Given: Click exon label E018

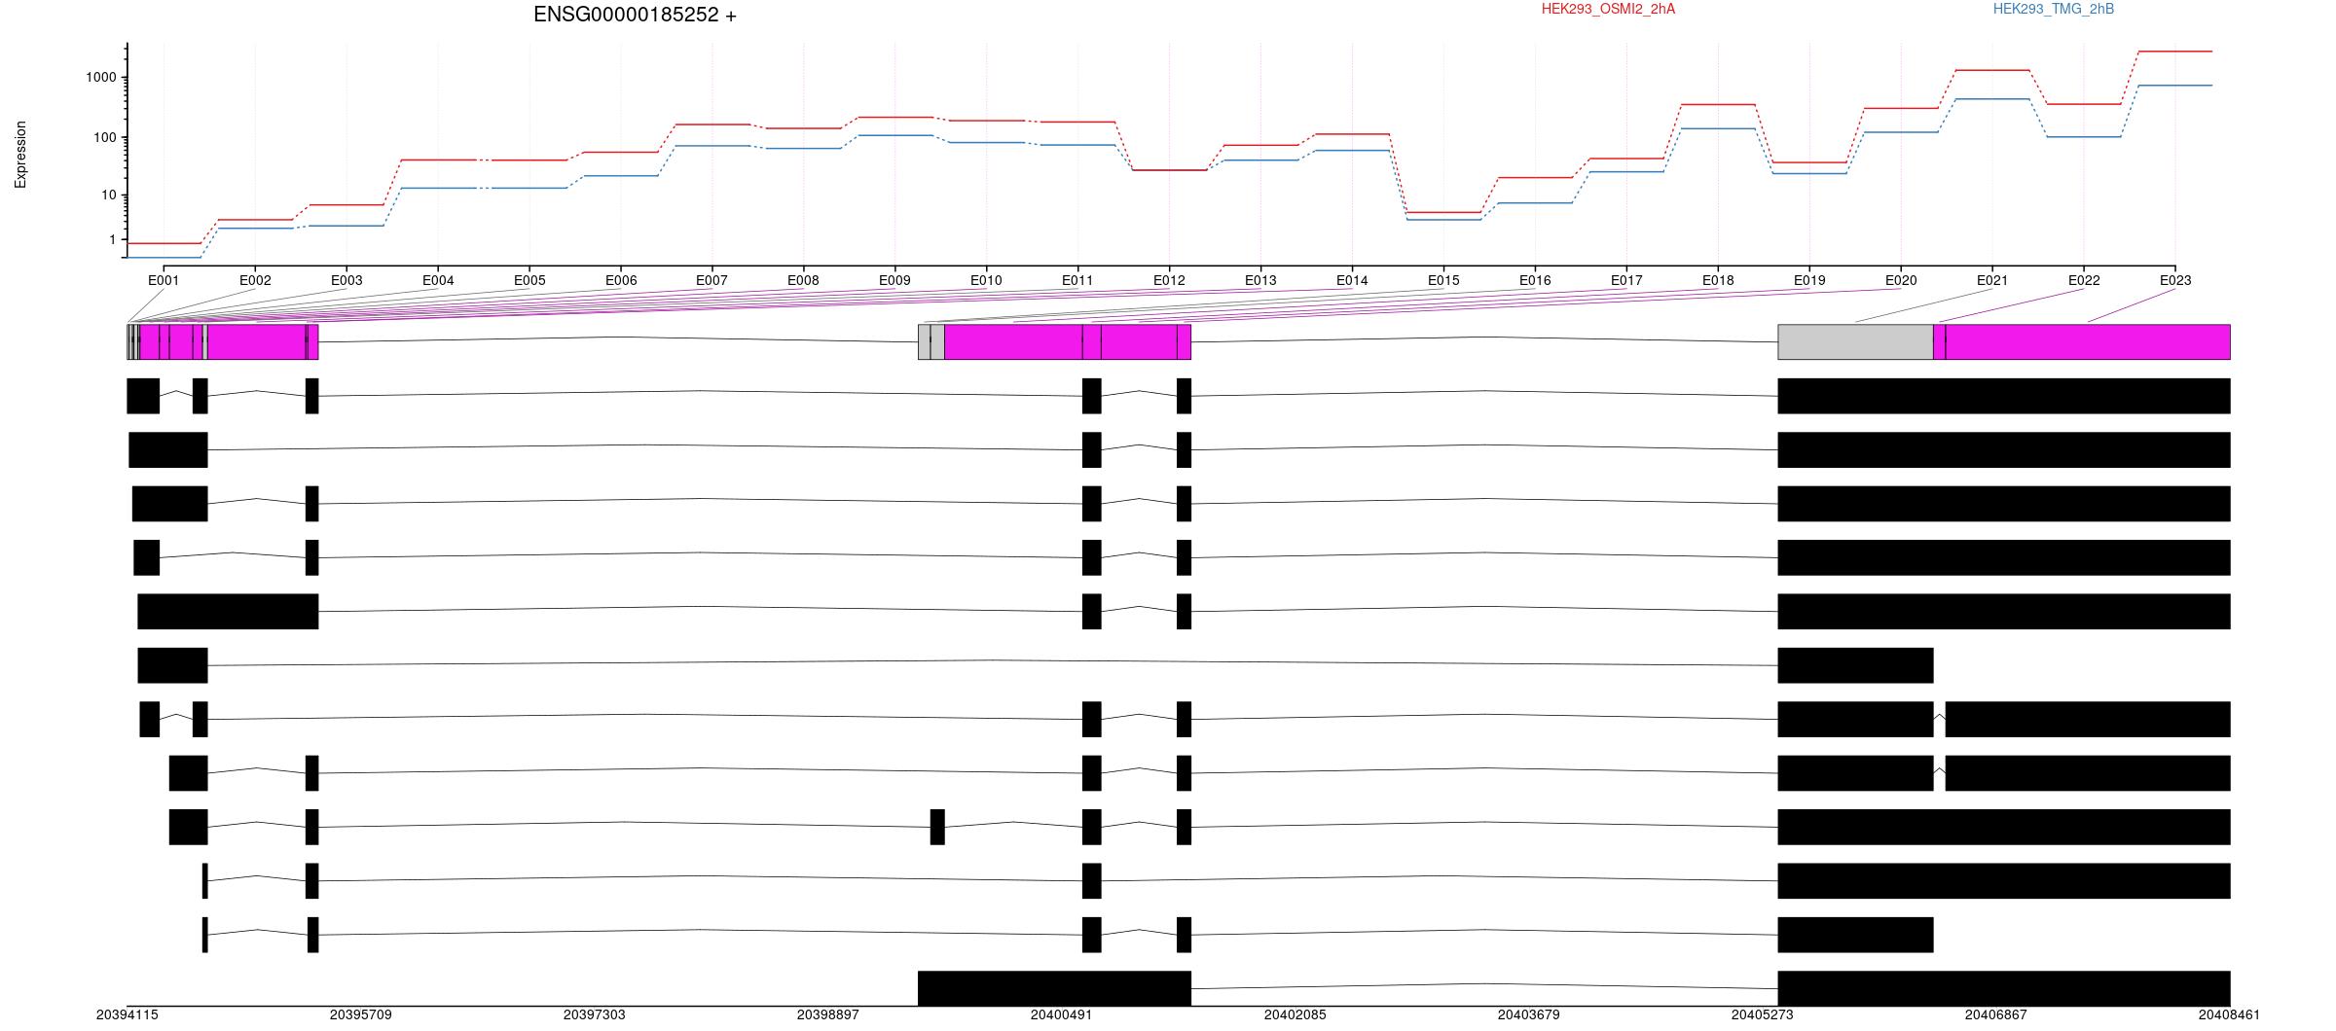Looking at the screenshot, I should tap(1718, 280).
